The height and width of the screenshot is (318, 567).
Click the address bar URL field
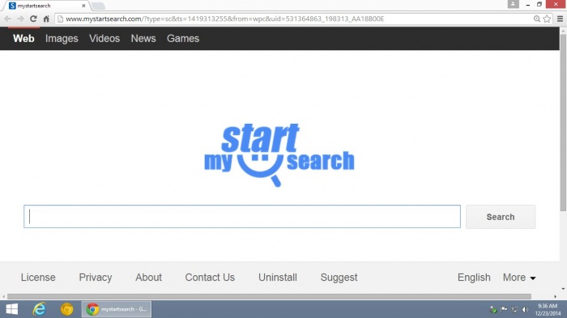tap(295, 19)
